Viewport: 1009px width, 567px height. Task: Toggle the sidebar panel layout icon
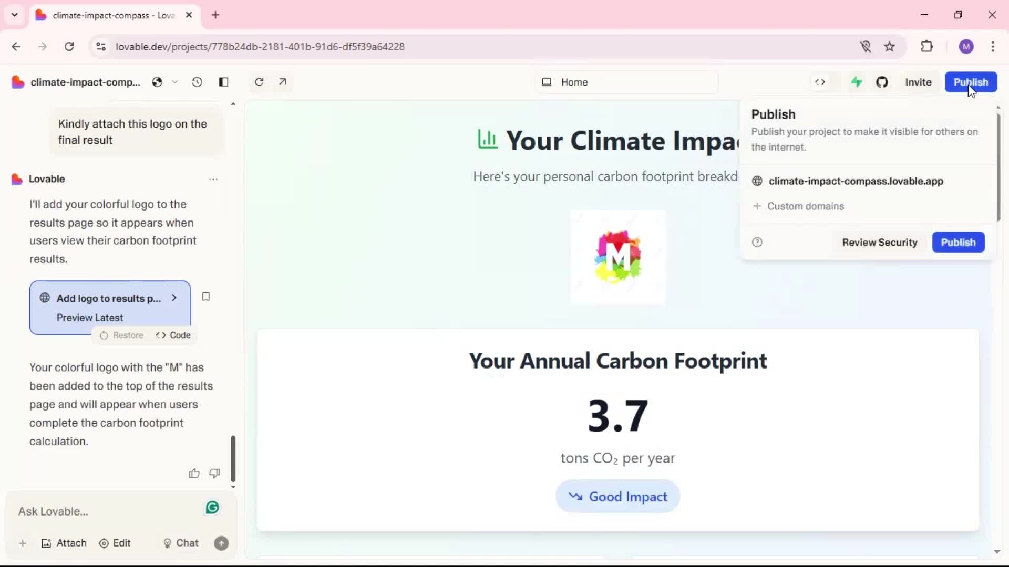click(224, 82)
